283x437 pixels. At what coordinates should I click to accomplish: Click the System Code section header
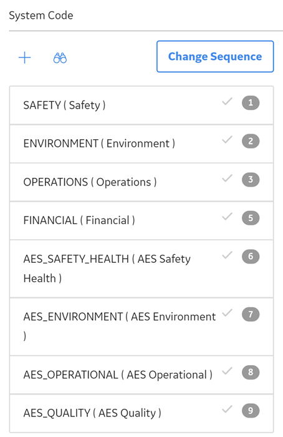pyautogui.click(x=41, y=16)
